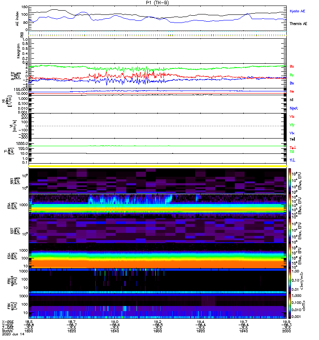The image size is (319, 340).
Task: Click the Themis AE legend label
Action: [298, 24]
